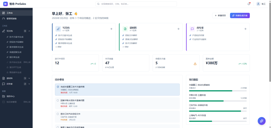Image resolution: width=271 pixels, height=128 pixels.
Task: Open 管理驾驶舱 in the sidebar
Action: click(12, 18)
